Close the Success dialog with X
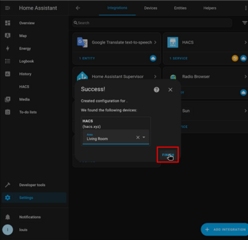Image resolution: width=248 pixels, height=240 pixels. 170,90
